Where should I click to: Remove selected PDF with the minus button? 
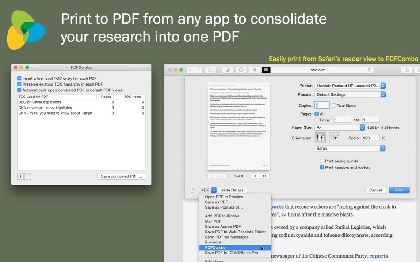click(27, 176)
